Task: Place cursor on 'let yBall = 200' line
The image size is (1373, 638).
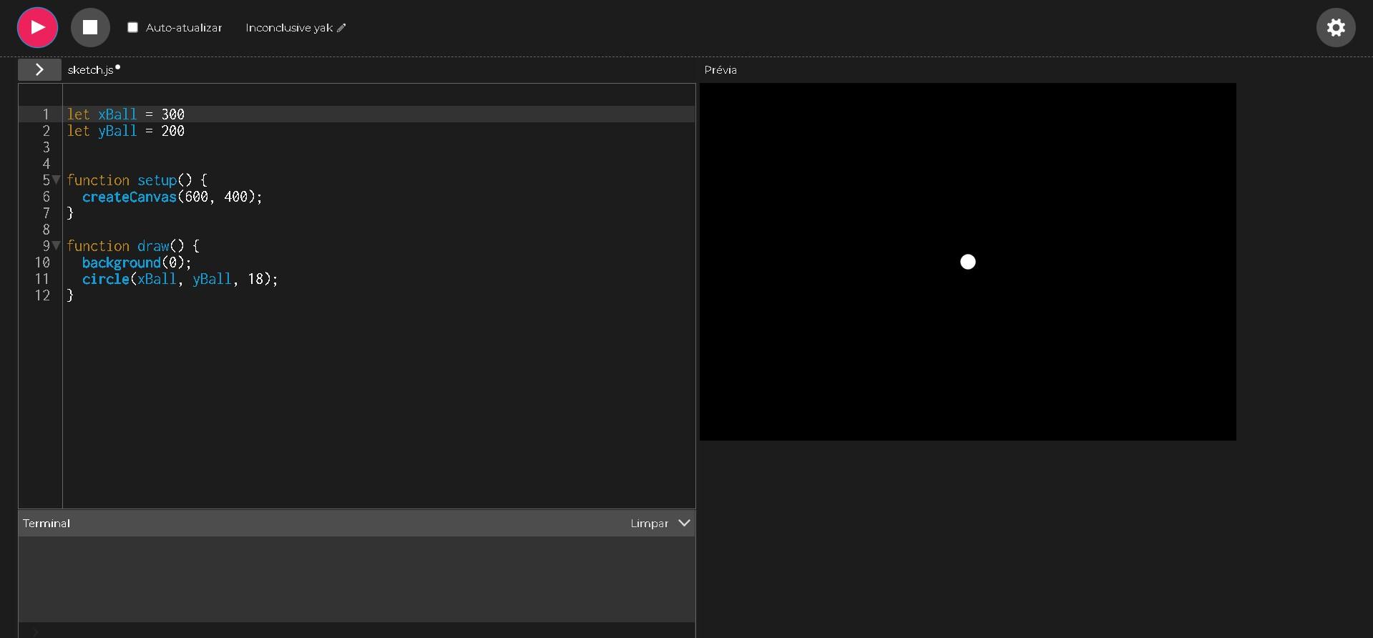Action: [126, 131]
